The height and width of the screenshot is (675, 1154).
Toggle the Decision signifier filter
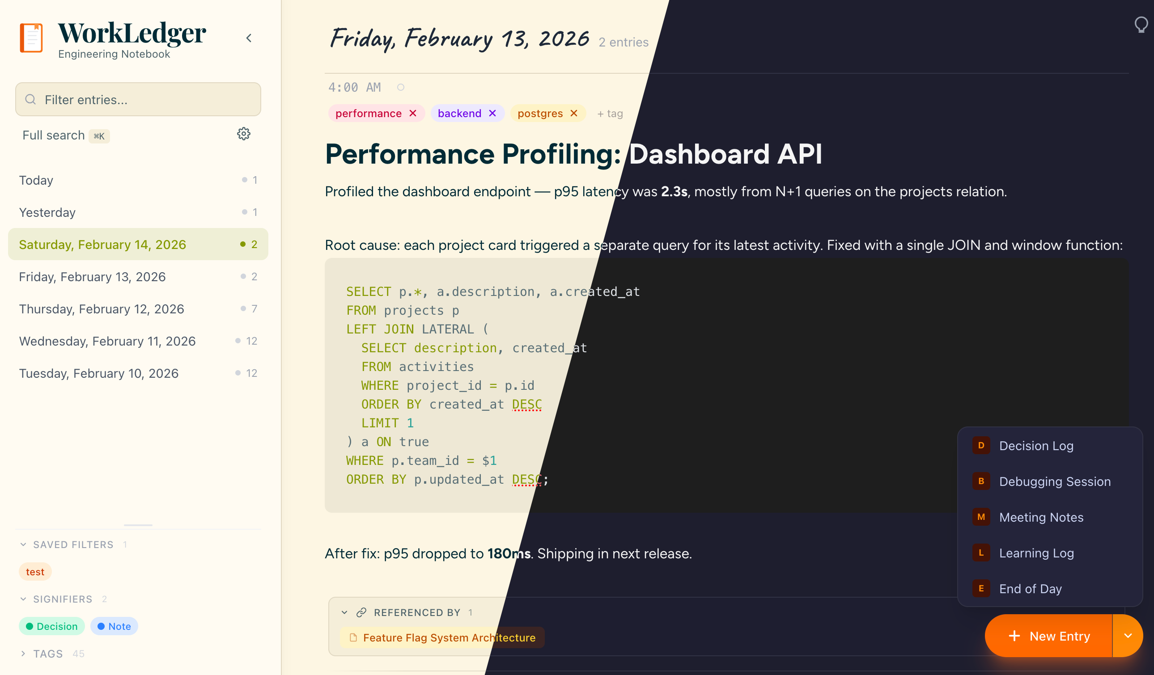(x=52, y=626)
